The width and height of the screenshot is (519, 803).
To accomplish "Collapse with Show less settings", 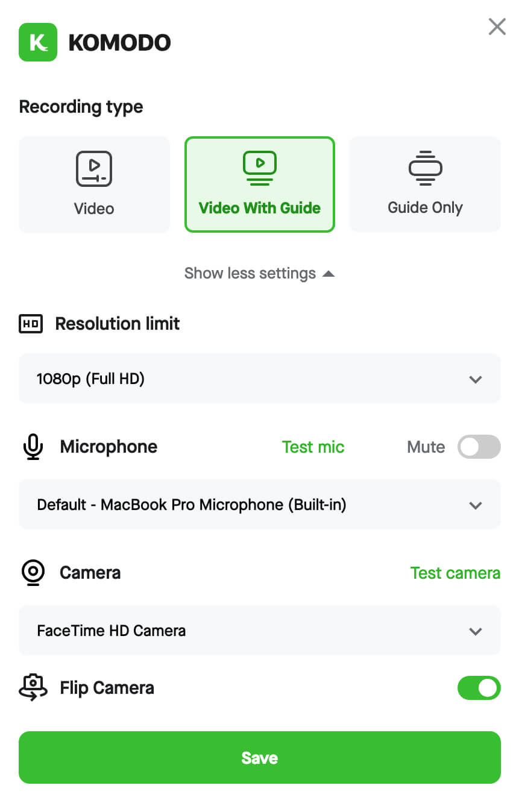I will click(259, 273).
